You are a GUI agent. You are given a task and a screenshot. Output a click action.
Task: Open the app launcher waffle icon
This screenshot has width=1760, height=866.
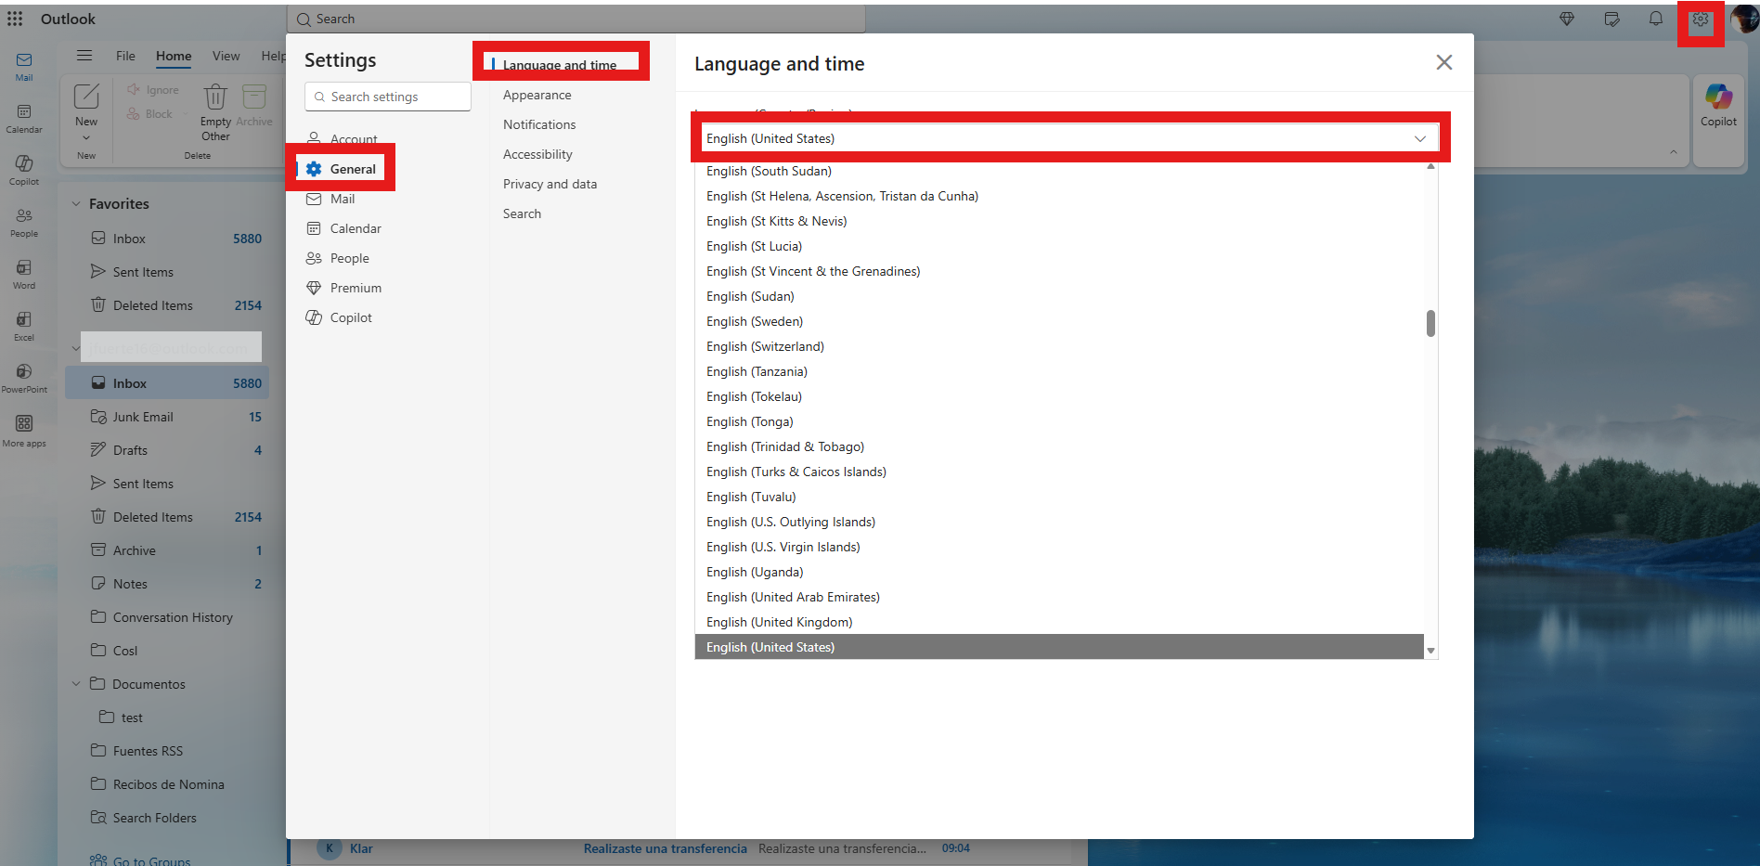pyautogui.click(x=15, y=19)
